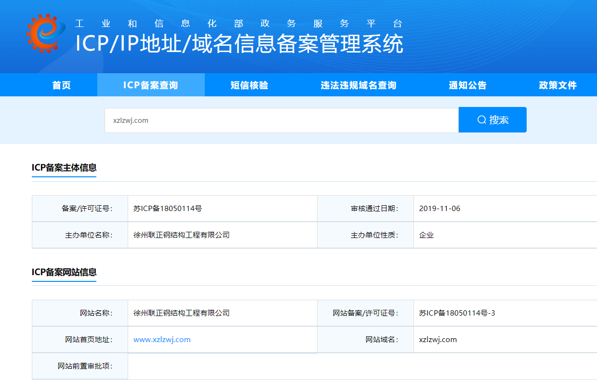The width and height of the screenshot is (597, 384).
Task: Select the ICP备案查询 tab
Action: (x=151, y=85)
